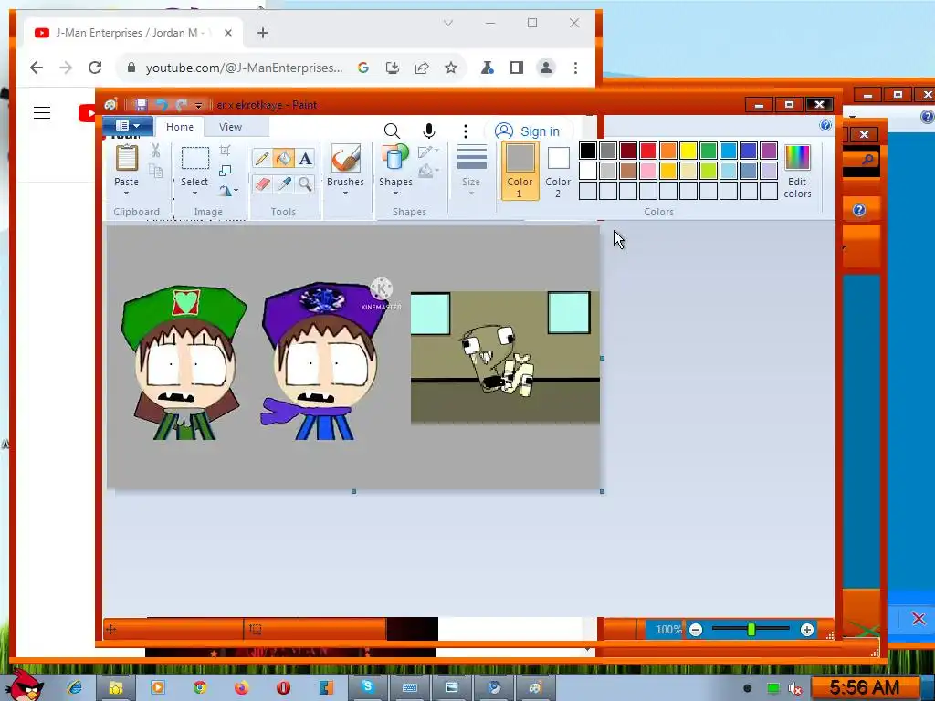This screenshot has width=935, height=701.
Task: Open Chrome three-dot menu
Action: pos(575,68)
